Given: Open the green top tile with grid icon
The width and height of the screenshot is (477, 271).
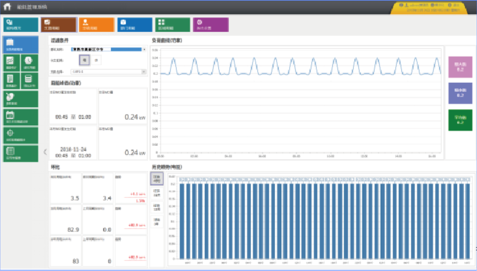Looking at the screenshot, I should [x=172, y=25].
